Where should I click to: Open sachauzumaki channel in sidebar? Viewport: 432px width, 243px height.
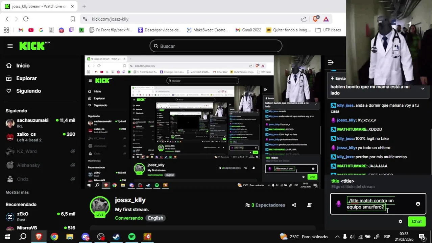[40, 123]
